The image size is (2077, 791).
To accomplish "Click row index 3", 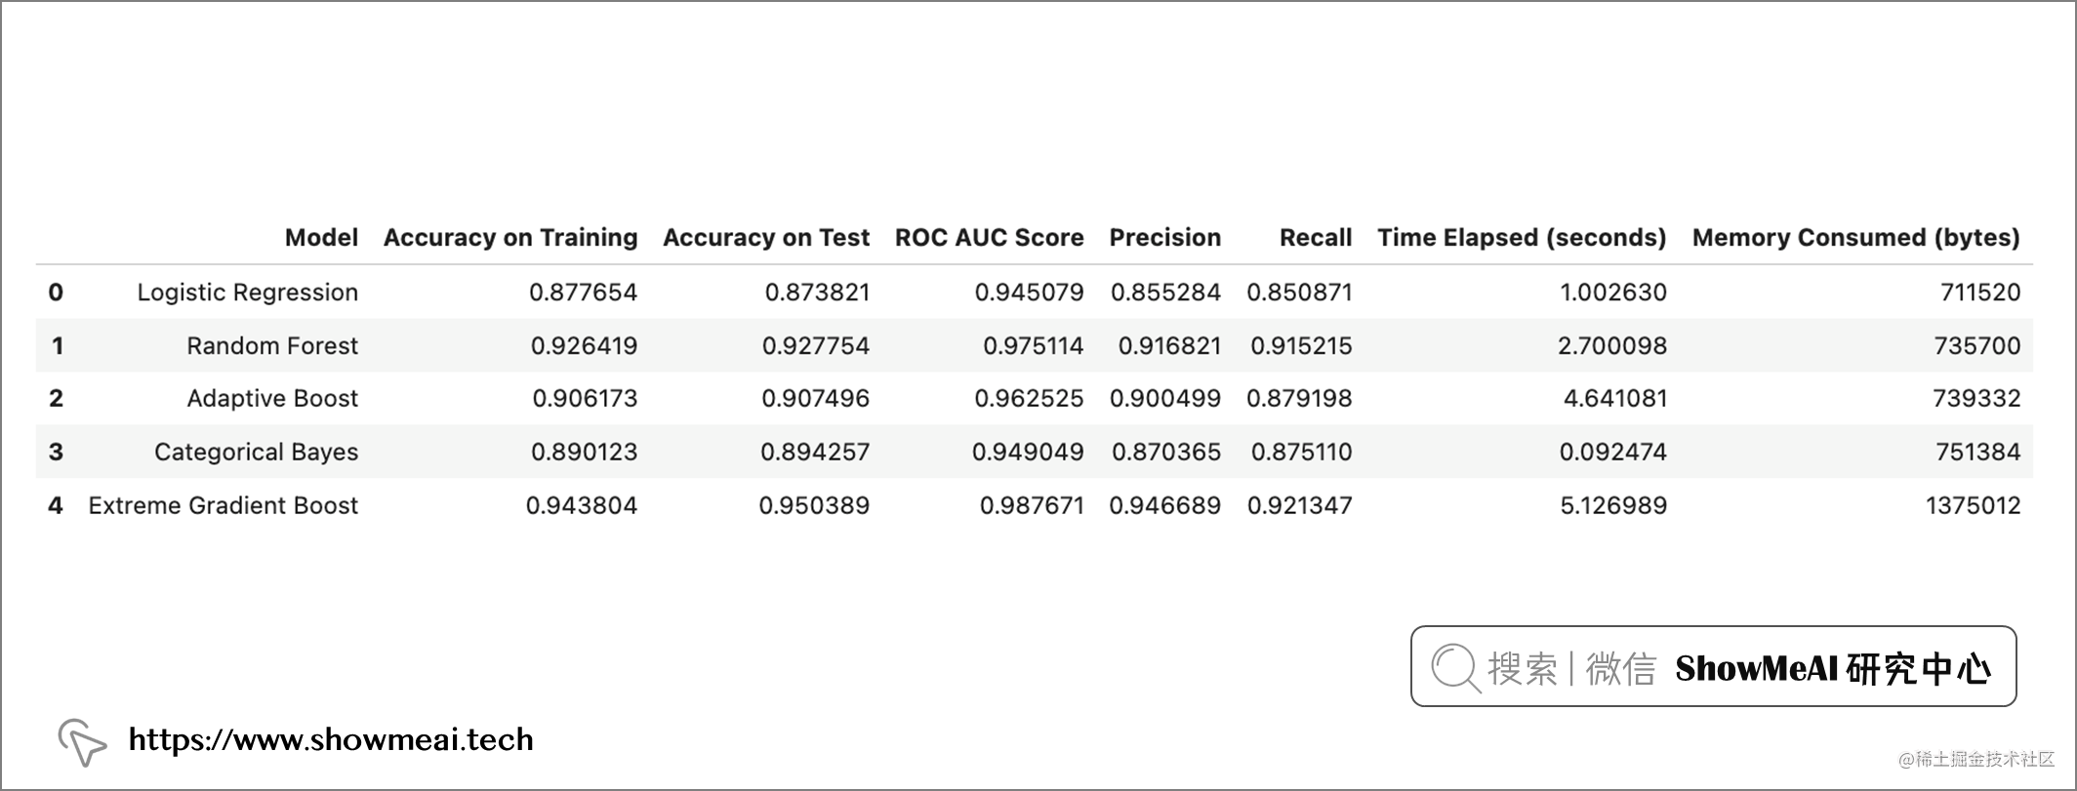I will (x=56, y=452).
